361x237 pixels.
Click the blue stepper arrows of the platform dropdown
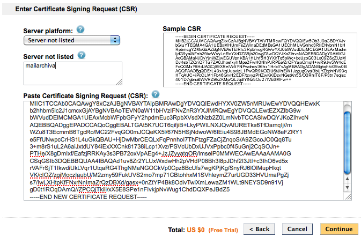pyautogui.click(x=115, y=40)
